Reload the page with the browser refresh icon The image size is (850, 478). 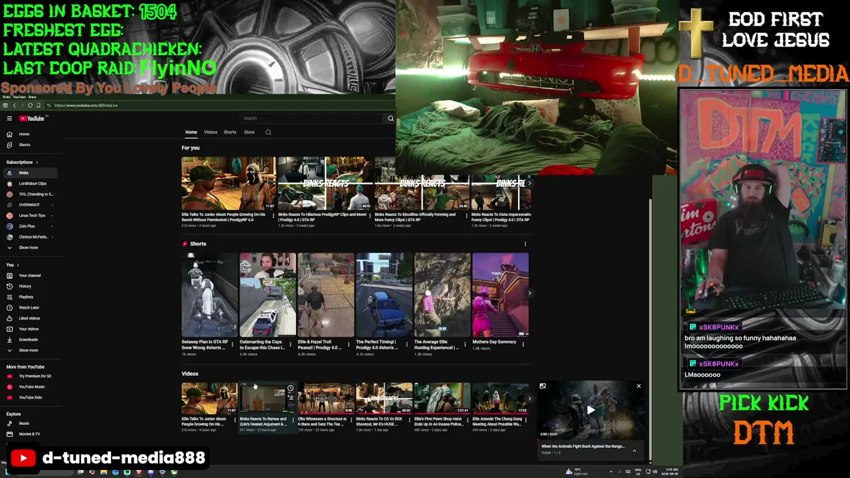click(x=30, y=106)
